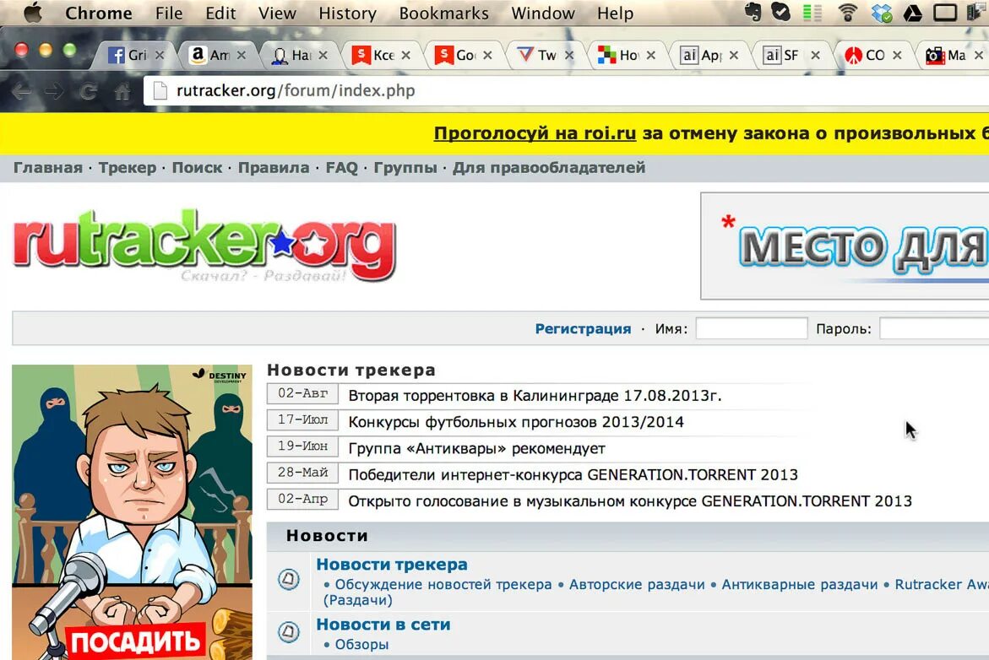This screenshot has height=660, width=989.
Task: Close the Amazon tab
Action: [x=241, y=56]
